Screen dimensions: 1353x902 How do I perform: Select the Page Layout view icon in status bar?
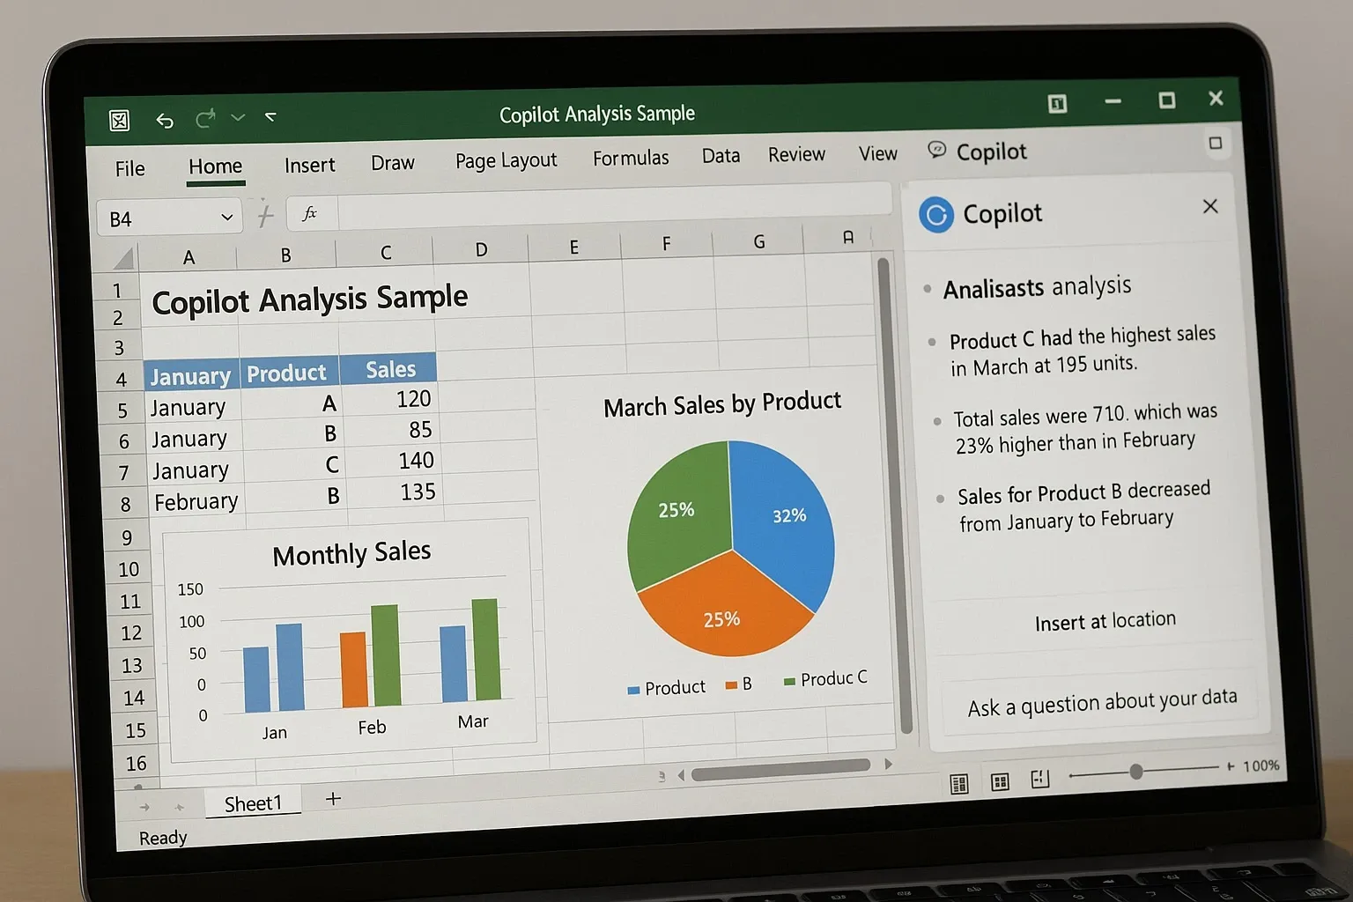click(1000, 780)
